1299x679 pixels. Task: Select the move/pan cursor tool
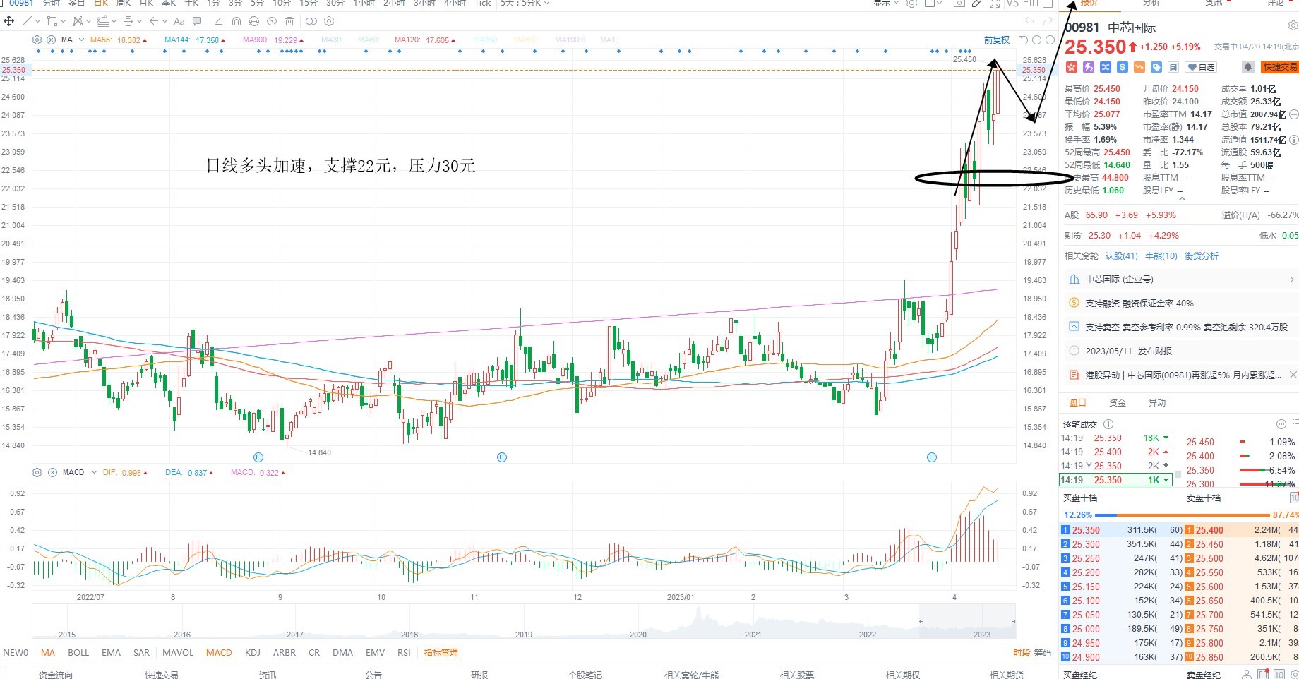tap(8, 21)
